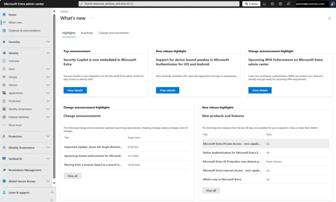Open What's new in Microsoft Entra row

click(x=266, y=179)
